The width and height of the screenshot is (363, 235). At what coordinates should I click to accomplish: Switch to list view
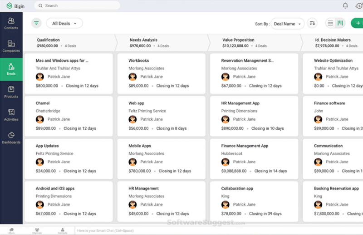(x=330, y=23)
